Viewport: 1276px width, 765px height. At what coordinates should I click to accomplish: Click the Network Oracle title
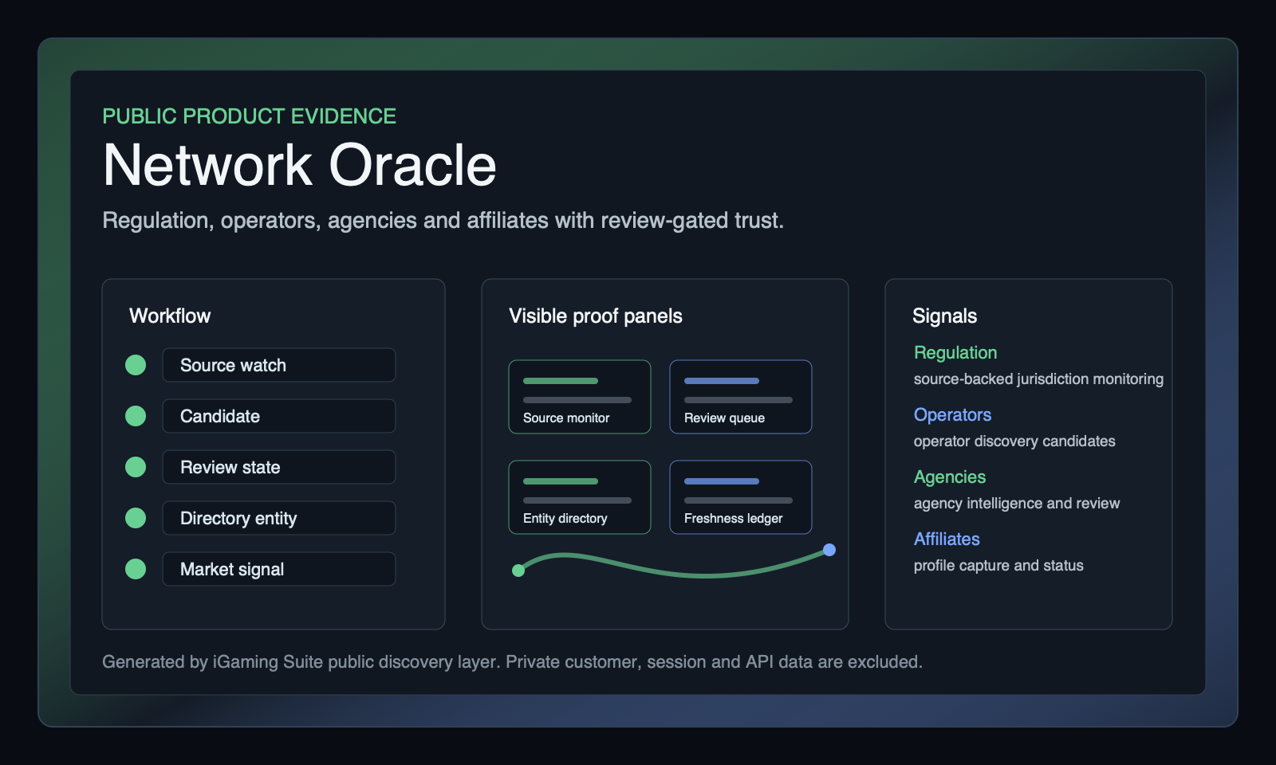(x=300, y=165)
